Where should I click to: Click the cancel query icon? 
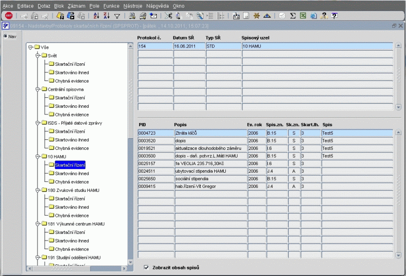(81, 16)
